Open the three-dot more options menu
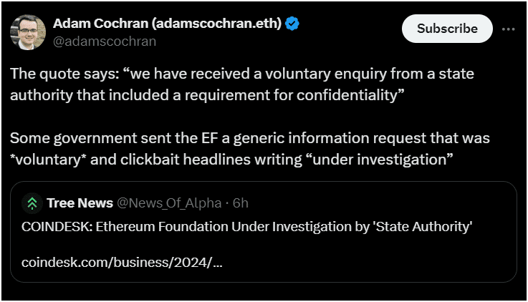Screen dimensions: 528x302 509,29
